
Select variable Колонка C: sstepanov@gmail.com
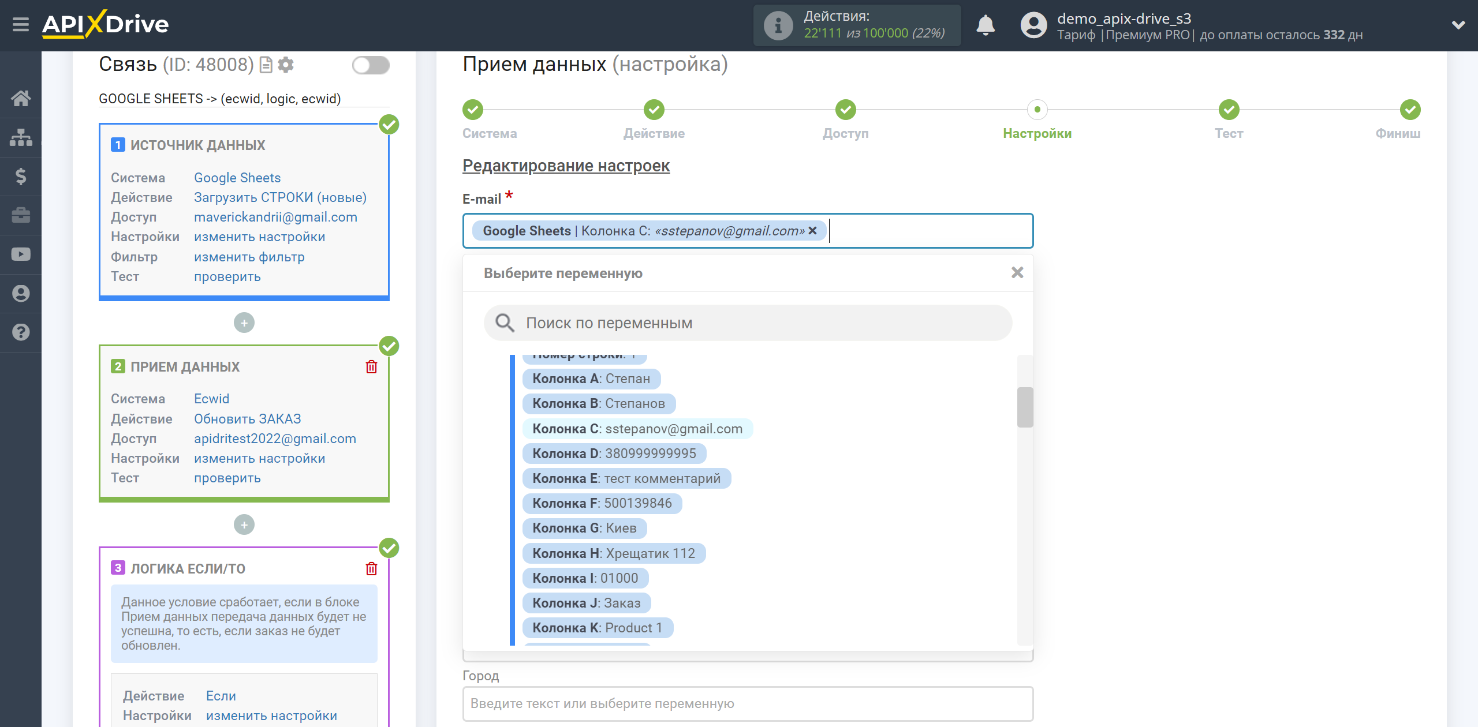pos(637,429)
